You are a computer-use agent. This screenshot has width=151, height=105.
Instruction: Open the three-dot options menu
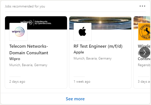tap(142, 6)
